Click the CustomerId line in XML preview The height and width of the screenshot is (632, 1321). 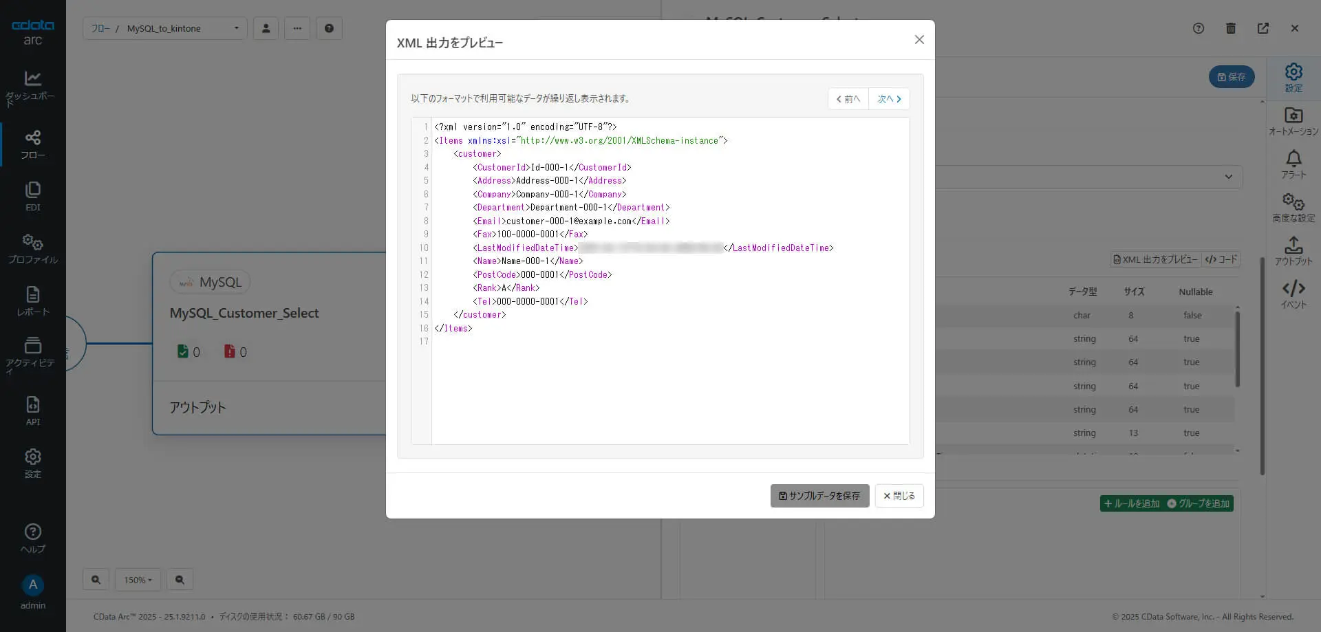(x=552, y=167)
